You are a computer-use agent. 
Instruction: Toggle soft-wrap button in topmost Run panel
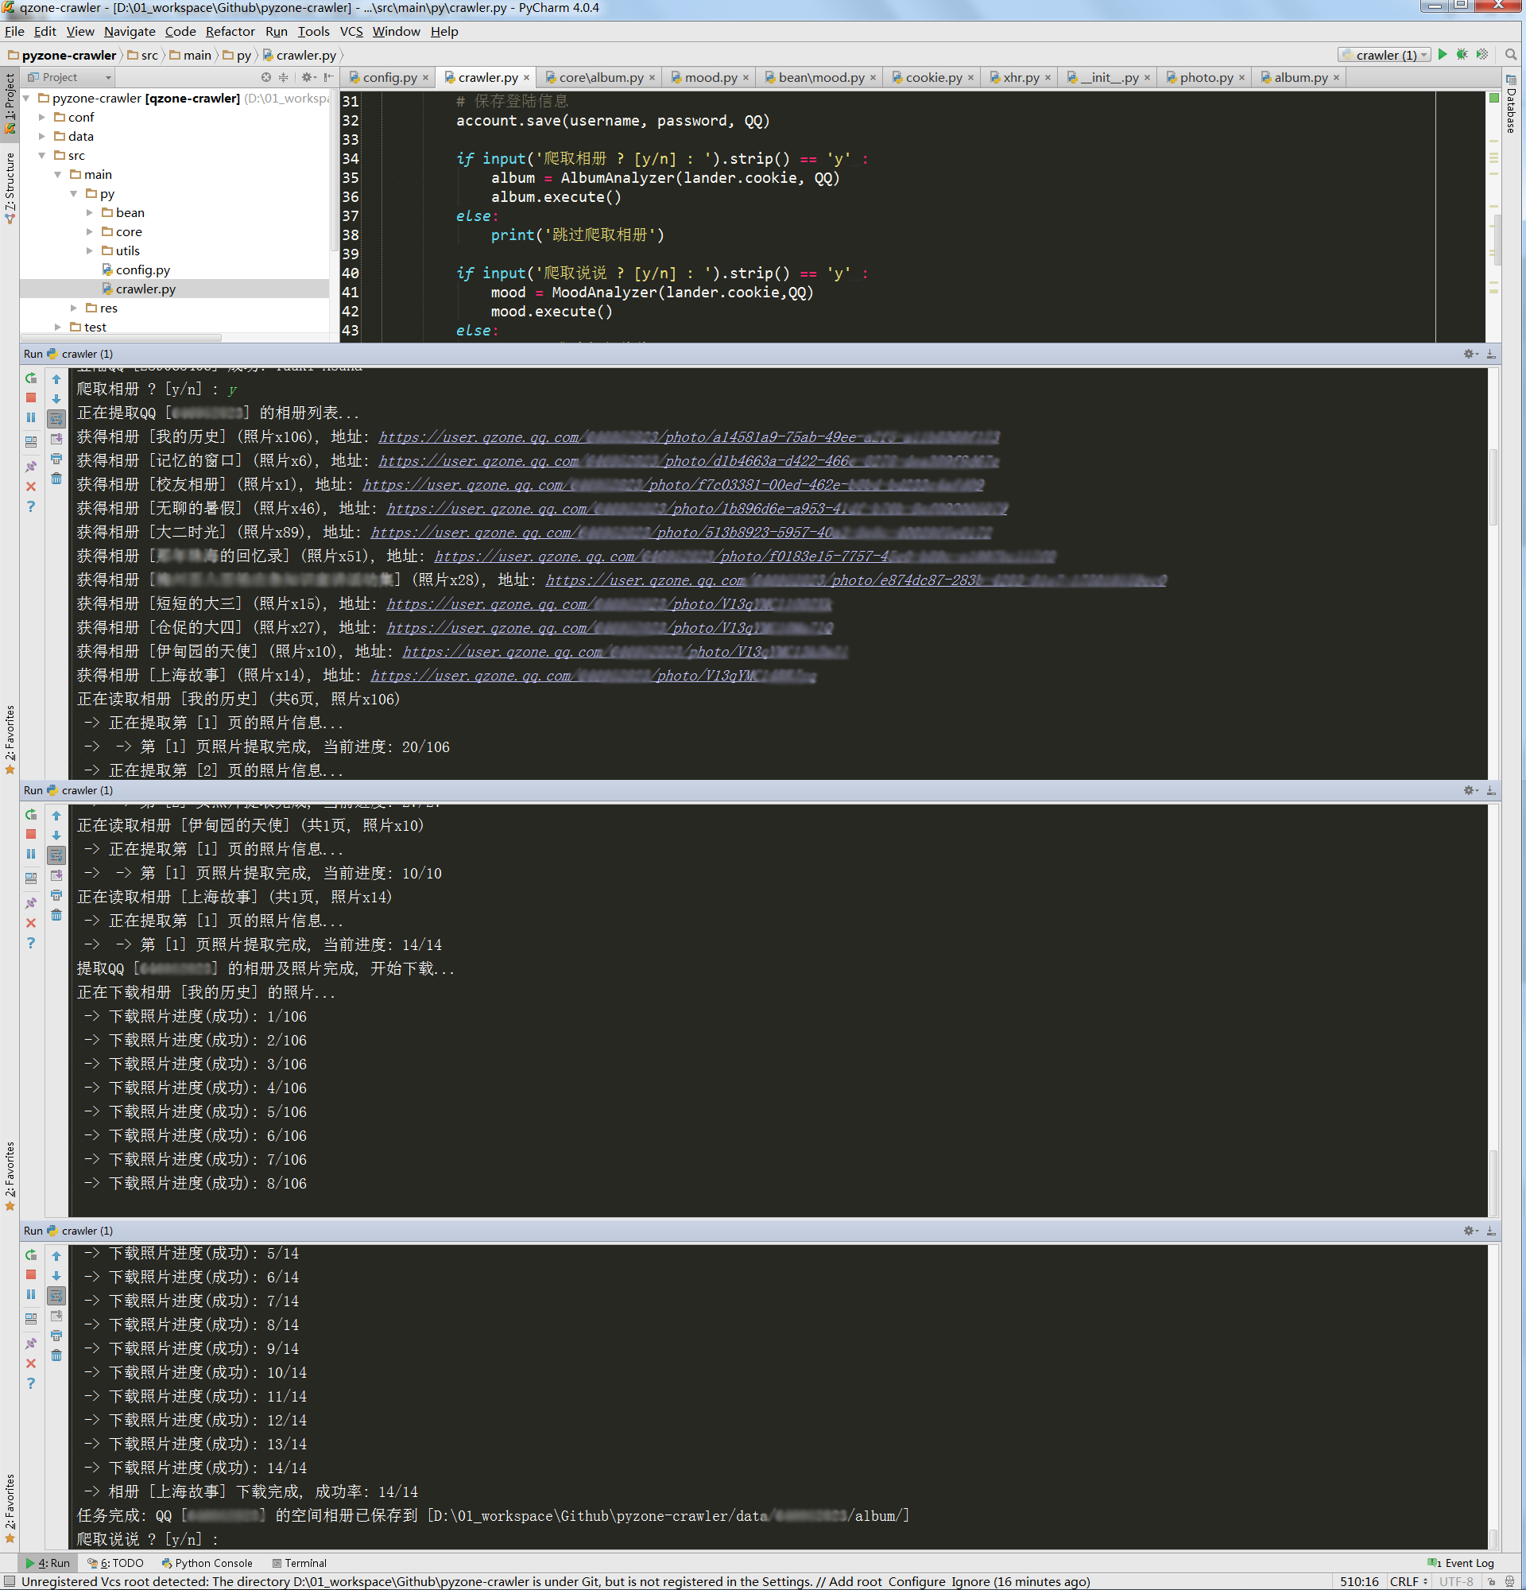point(56,419)
